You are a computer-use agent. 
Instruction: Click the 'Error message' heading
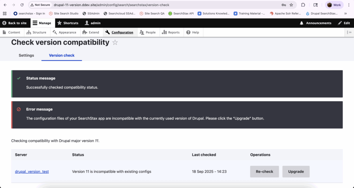(39, 109)
